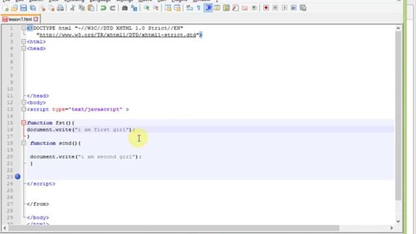Click line number 14 in the margin
Viewport: 416px width, 234px height.
click(10, 116)
